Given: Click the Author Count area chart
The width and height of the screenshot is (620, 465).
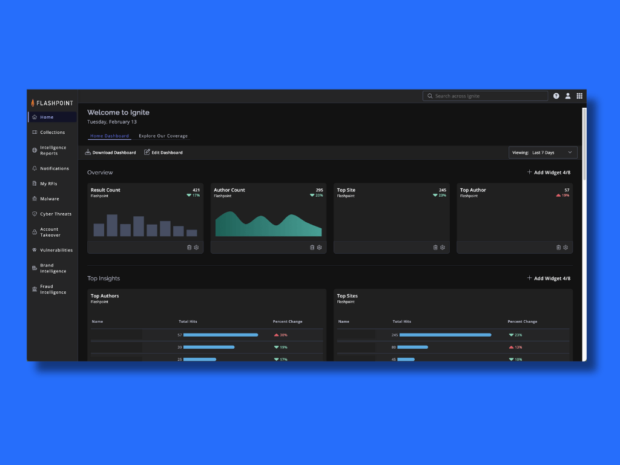Looking at the screenshot, I should point(268,224).
